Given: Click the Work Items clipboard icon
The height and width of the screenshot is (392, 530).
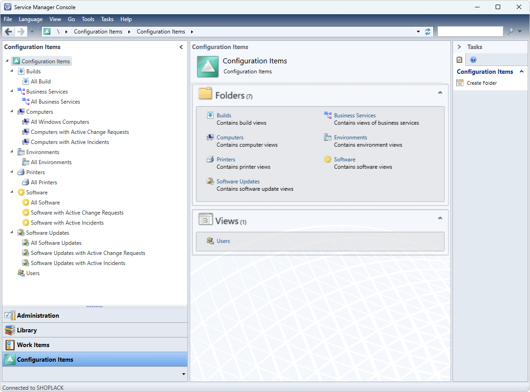Looking at the screenshot, I should point(10,345).
